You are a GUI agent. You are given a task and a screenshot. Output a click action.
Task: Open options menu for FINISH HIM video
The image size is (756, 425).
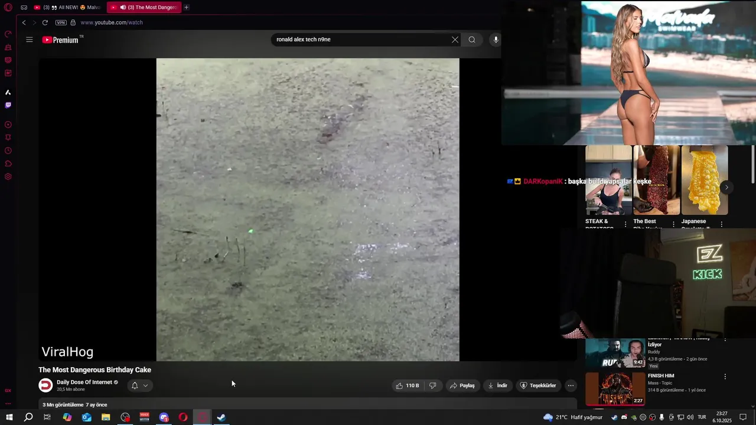coord(725,377)
